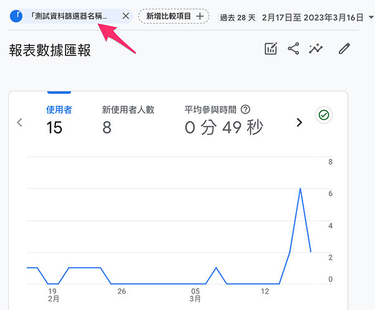Expand date range dropdown arrow

(371, 17)
